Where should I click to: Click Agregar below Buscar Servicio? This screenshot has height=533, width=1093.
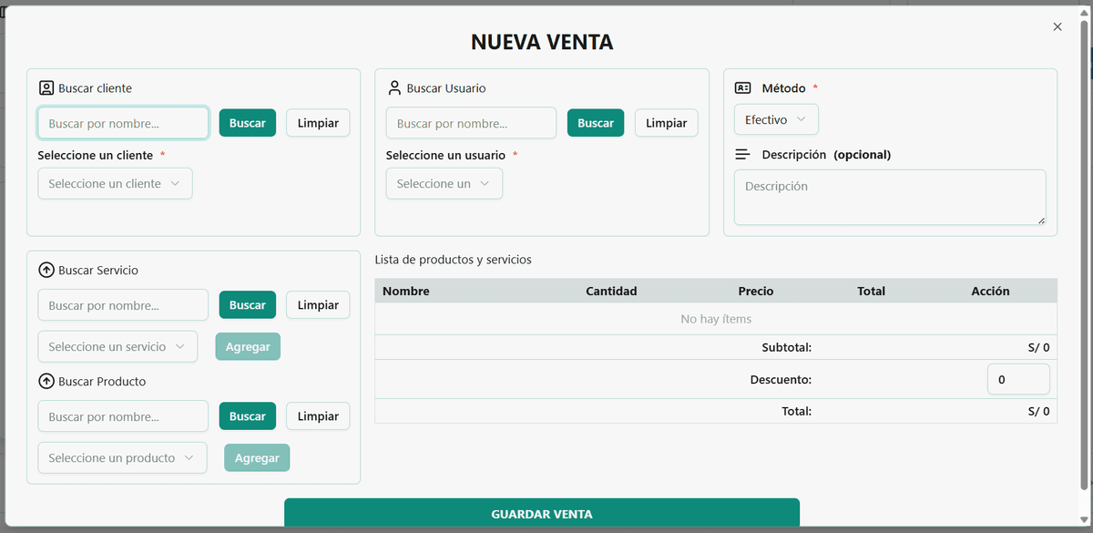248,346
